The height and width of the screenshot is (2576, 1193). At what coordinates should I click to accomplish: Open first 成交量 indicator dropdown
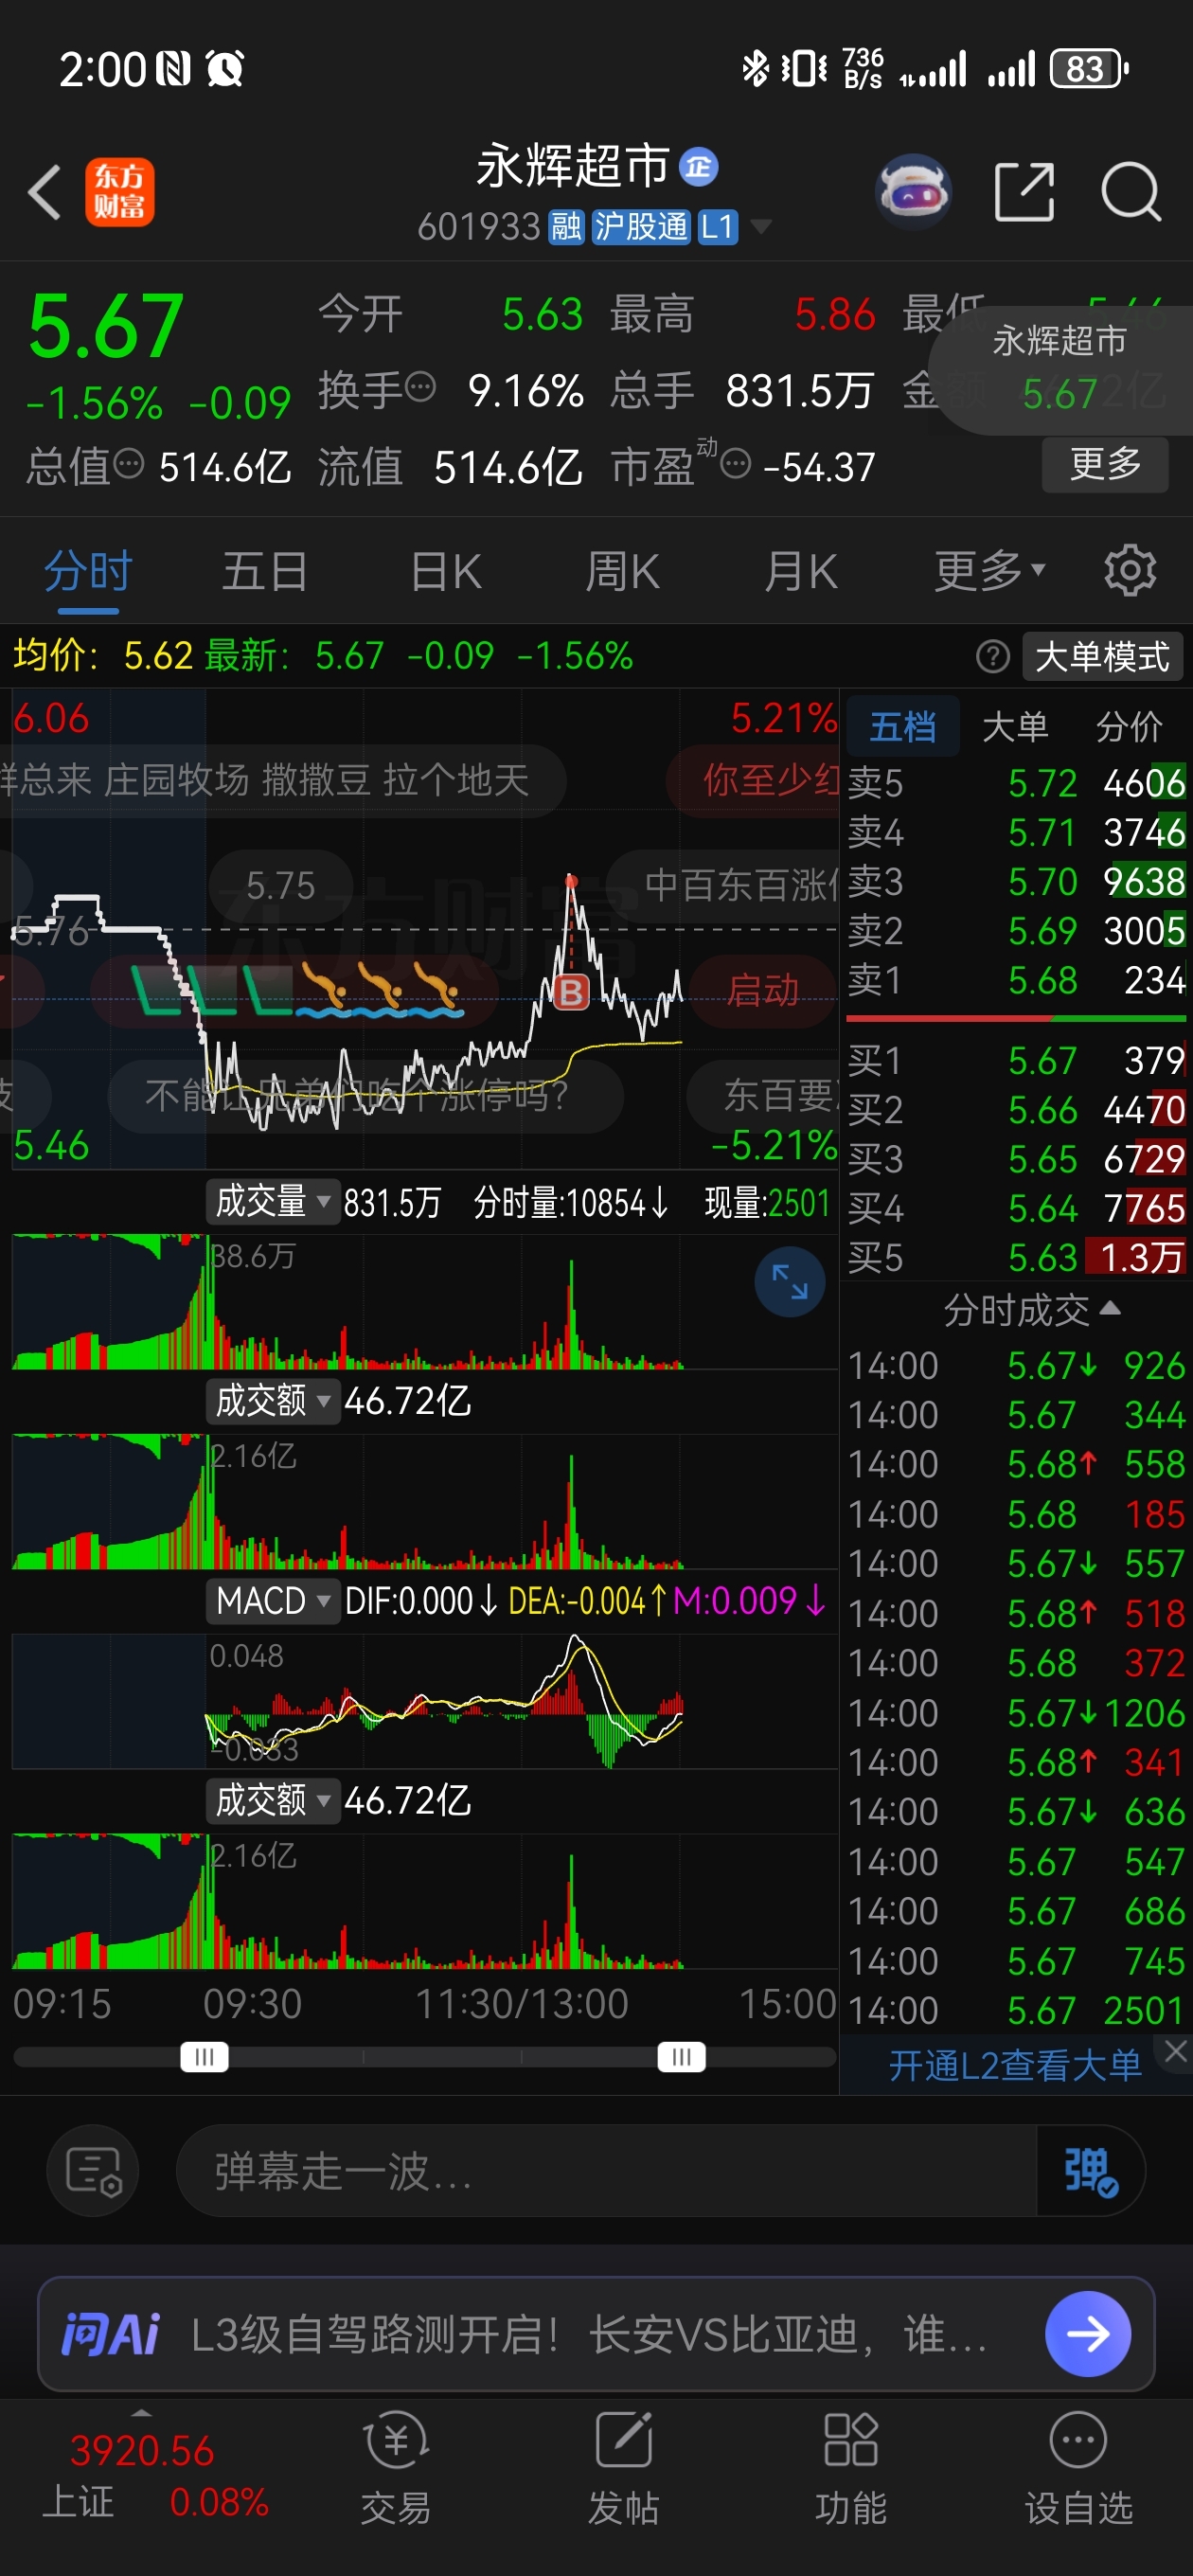tap(272, 1202)
